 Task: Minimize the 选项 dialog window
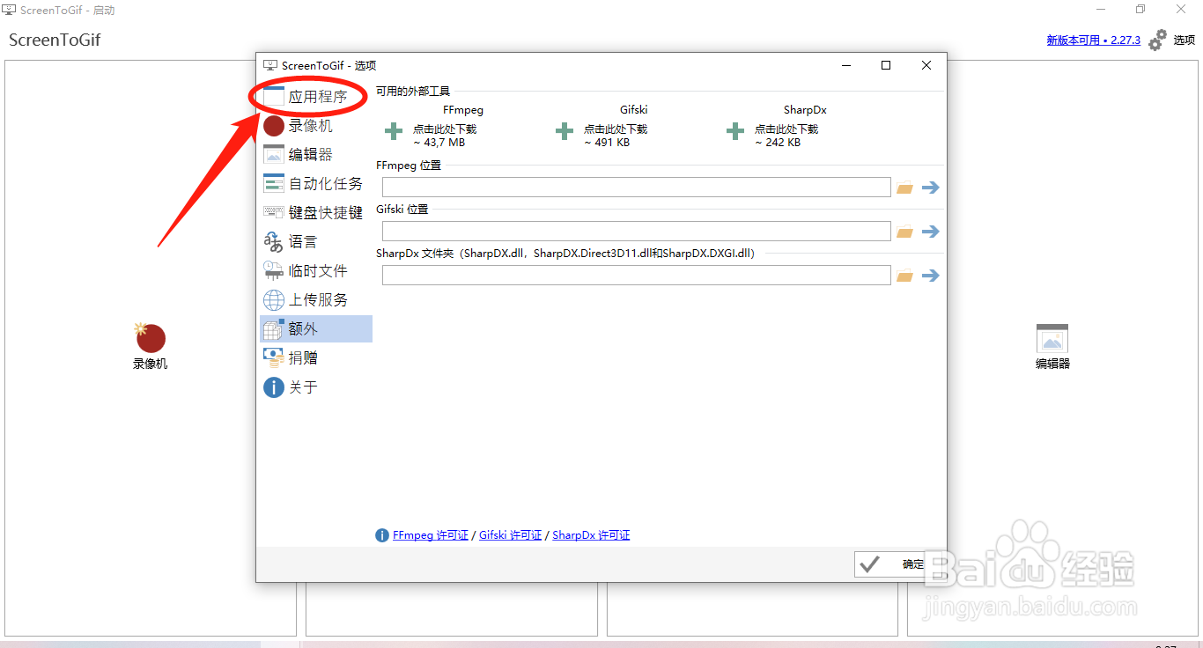(x=846, y=65)
